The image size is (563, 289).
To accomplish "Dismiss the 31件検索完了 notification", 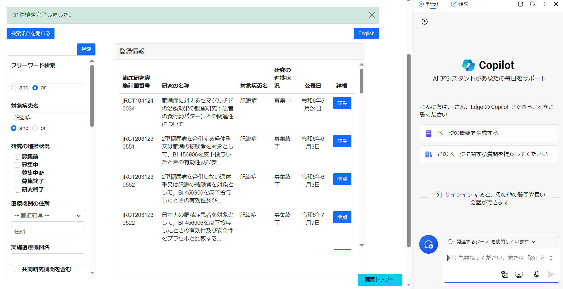I will (x=372, y=15).
